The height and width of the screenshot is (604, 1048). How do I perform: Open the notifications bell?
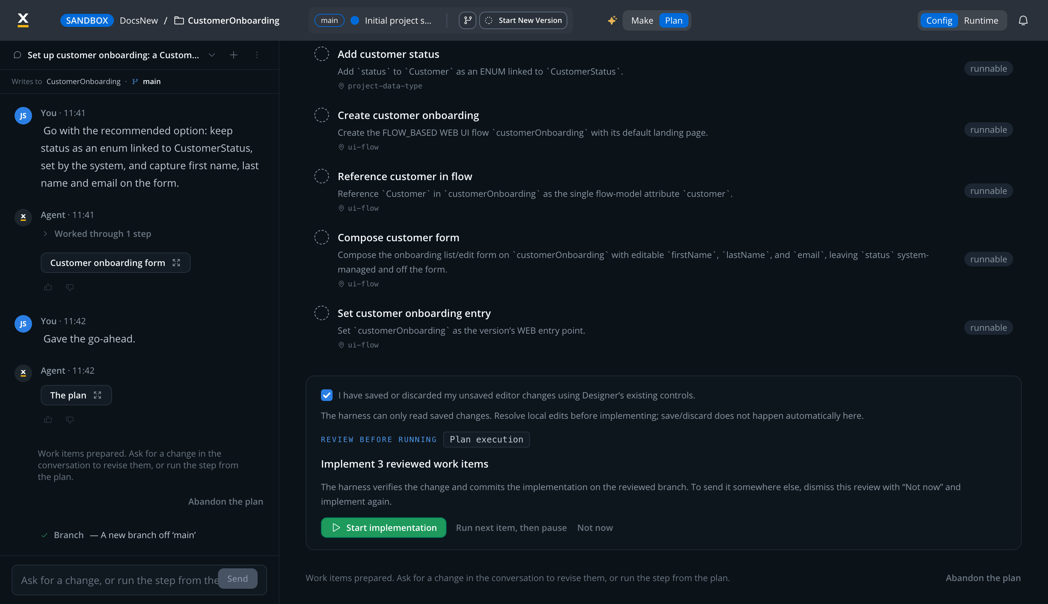[1023, 20]
